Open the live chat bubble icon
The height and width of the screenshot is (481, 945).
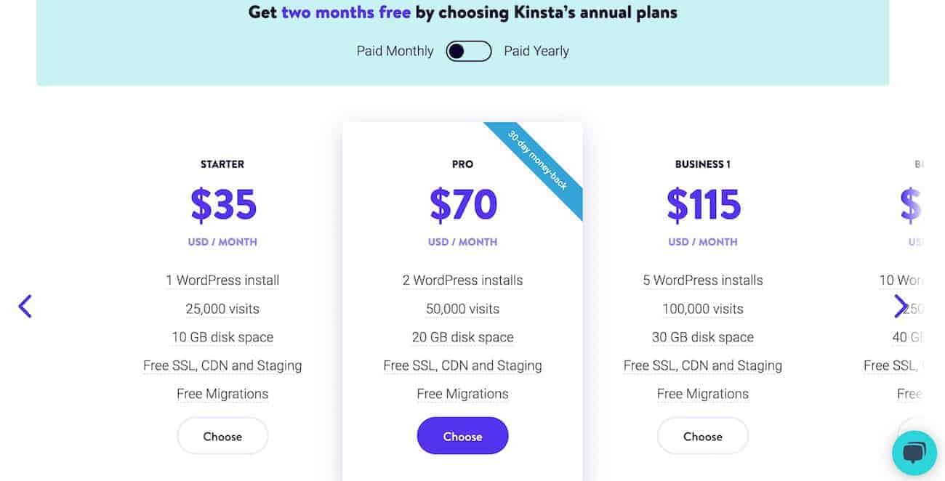coord(914,453)
